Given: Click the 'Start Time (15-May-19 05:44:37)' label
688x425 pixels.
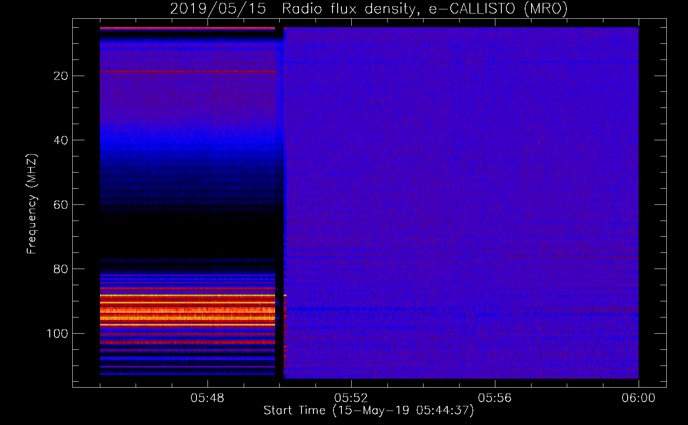Looking at the screenshot, I should pyautogui.click(x=369, y=411).
